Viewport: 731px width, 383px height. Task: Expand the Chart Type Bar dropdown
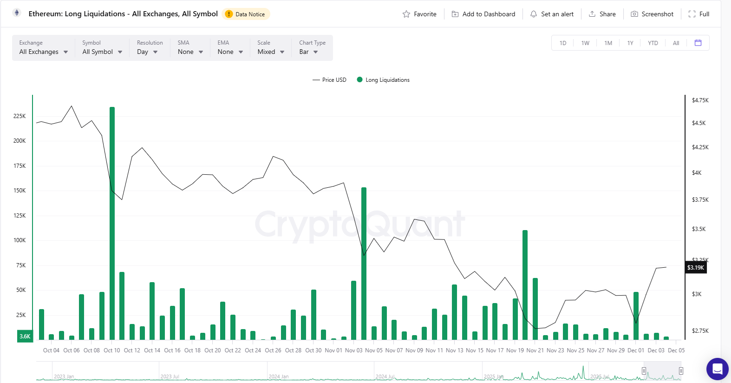click(309, 52)
